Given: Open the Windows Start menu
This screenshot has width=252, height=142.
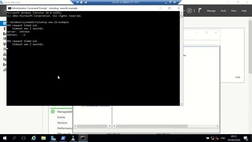Looking at the screenshot, I should pos(4,138).
